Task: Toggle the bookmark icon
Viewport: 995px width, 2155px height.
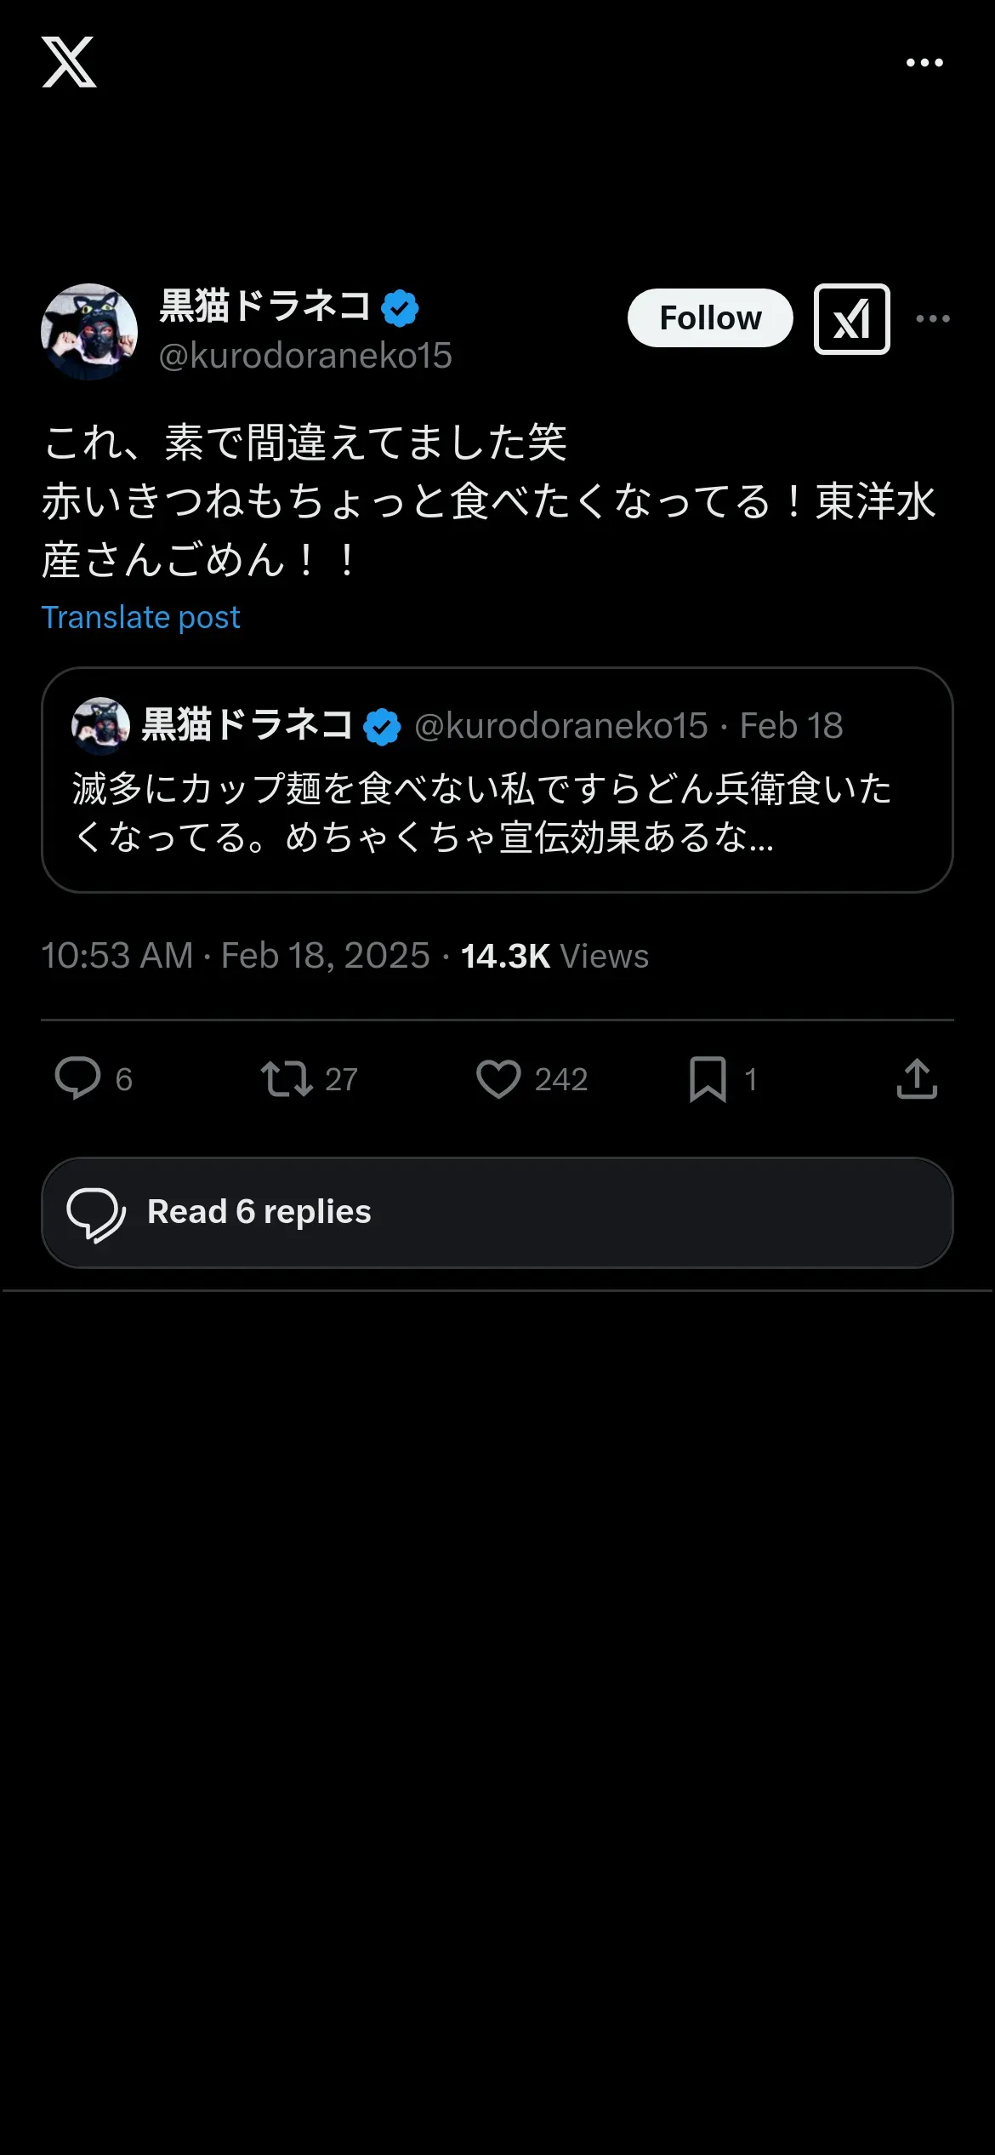Action: coord(708,1079)
